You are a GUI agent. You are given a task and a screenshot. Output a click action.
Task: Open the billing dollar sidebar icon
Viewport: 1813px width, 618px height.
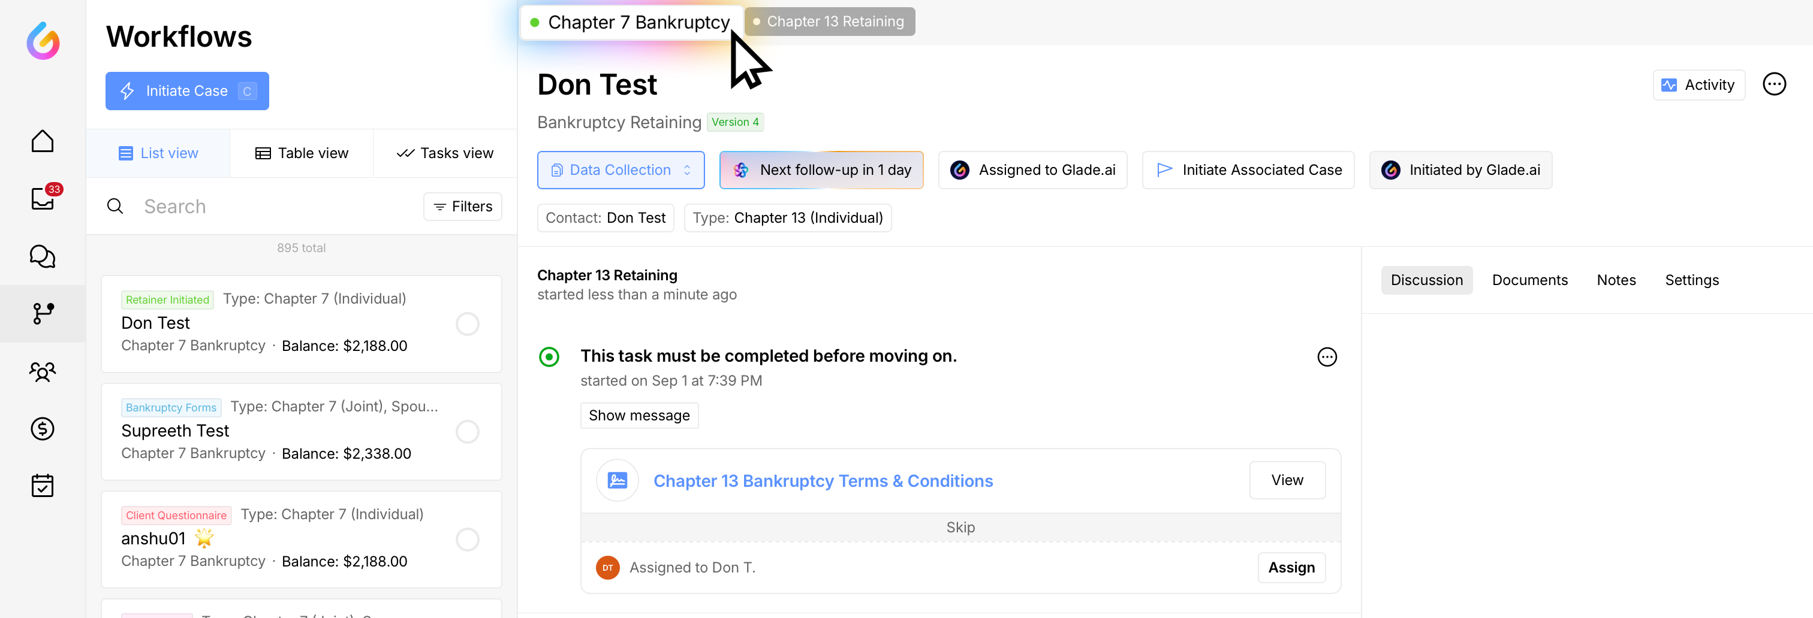pyautogui.click(x=42, y=428)
